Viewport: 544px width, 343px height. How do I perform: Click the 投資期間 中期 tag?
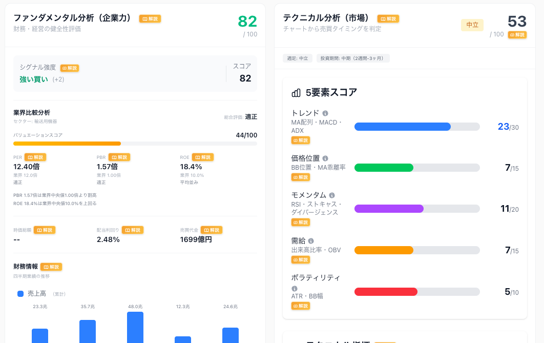(353, 58)
